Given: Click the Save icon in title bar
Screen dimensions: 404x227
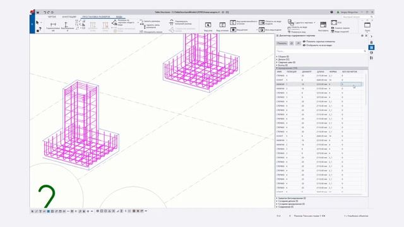Looking at the screenshot, I should point(38,12).
